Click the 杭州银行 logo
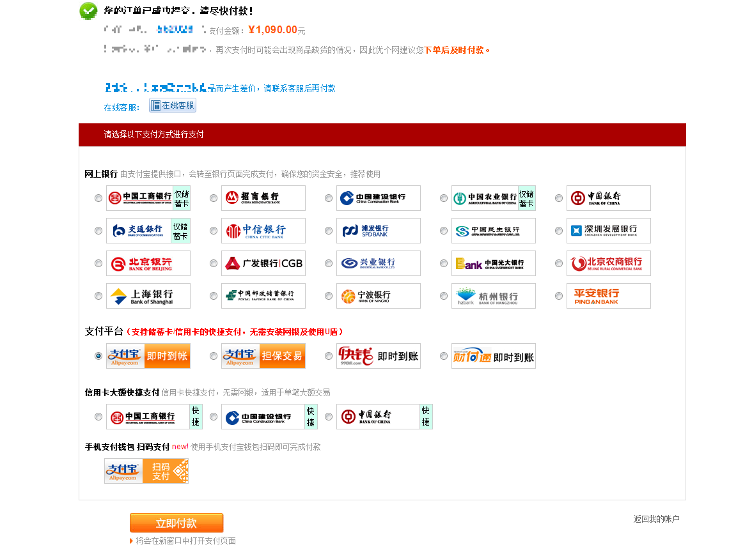 pyautogui.click(x=494, y=296)
